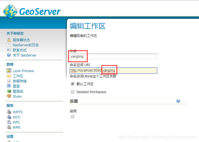Go to the 工作区 page

18,76
